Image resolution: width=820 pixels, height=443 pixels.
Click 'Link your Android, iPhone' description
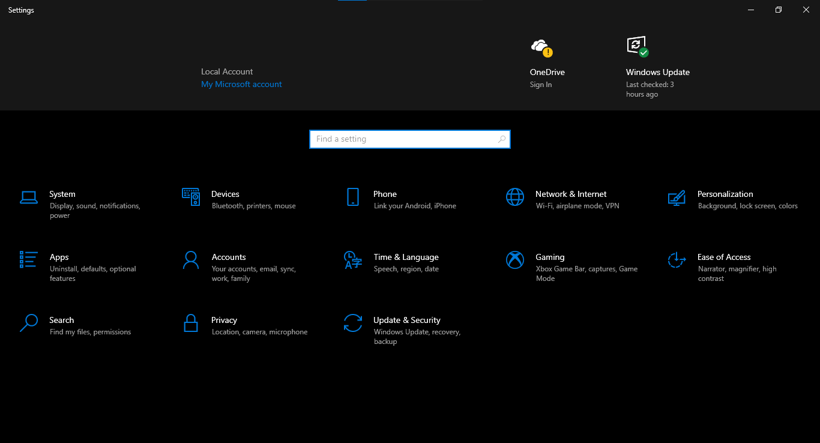coord(415,206)
